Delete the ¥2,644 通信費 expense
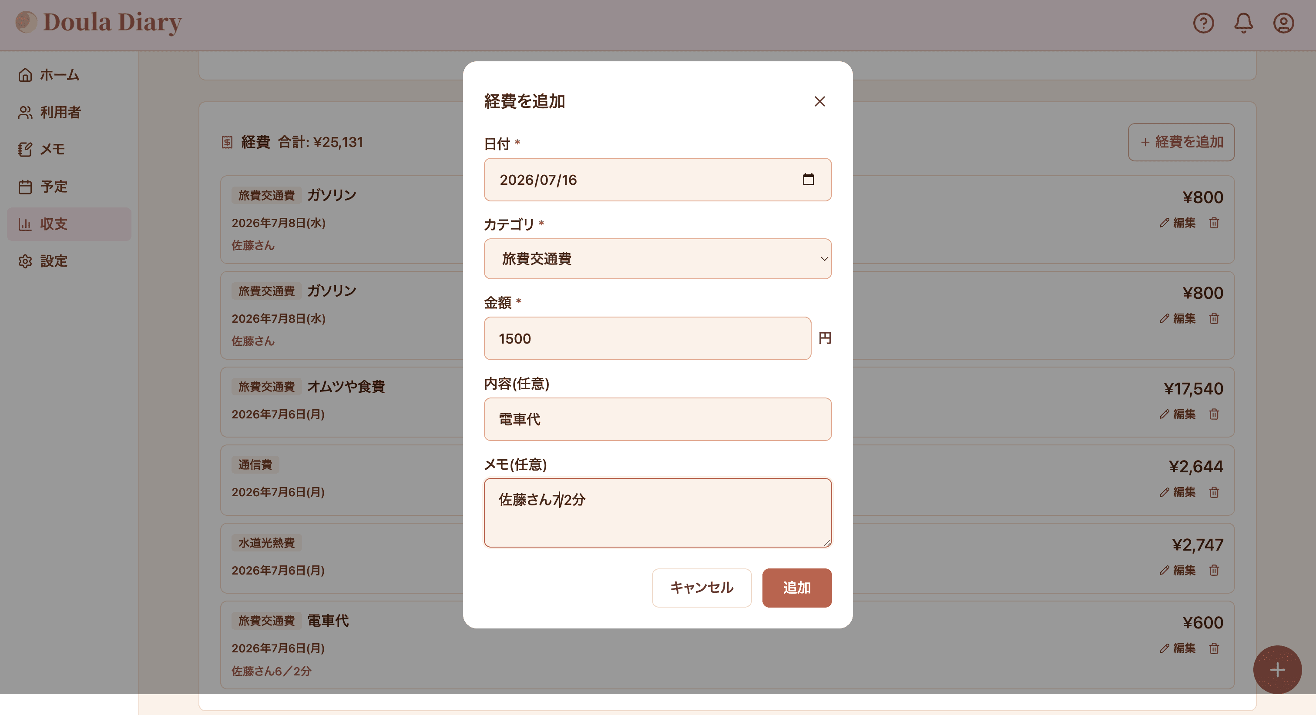The height and width of the screenshot is (715, 1316). [x=1214, y=492]
